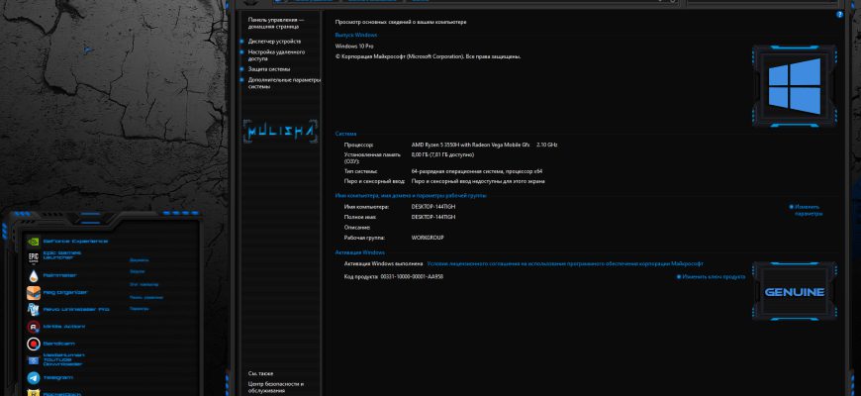This screenshot has height=396, width=861.
Task: Open Mirillis Action! from the start menu
Action: 56,327
